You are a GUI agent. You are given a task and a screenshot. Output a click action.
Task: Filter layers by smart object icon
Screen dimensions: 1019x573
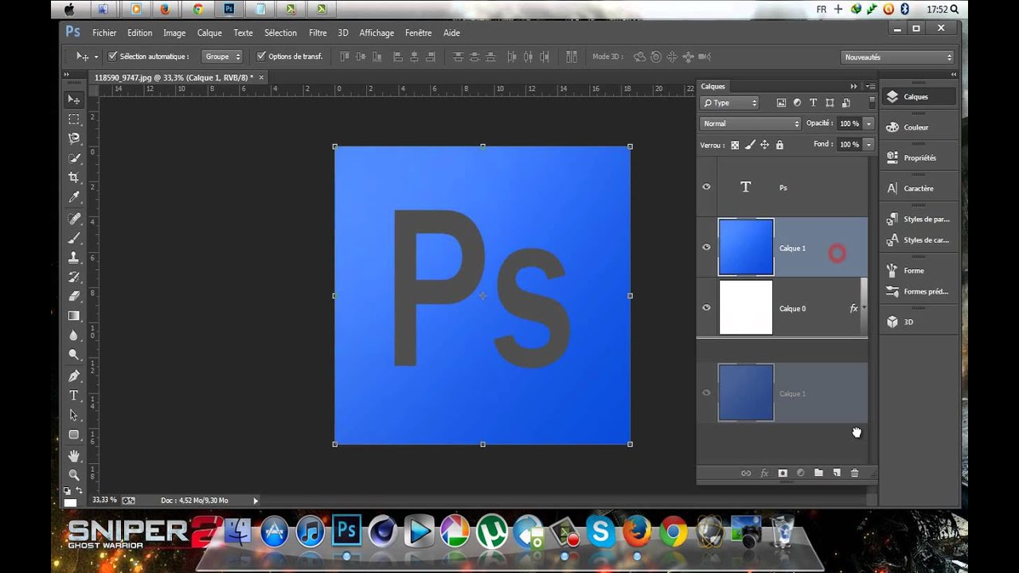tap(845, 103)
